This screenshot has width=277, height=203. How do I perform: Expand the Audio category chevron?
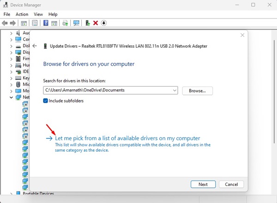[x=11, y=33]
